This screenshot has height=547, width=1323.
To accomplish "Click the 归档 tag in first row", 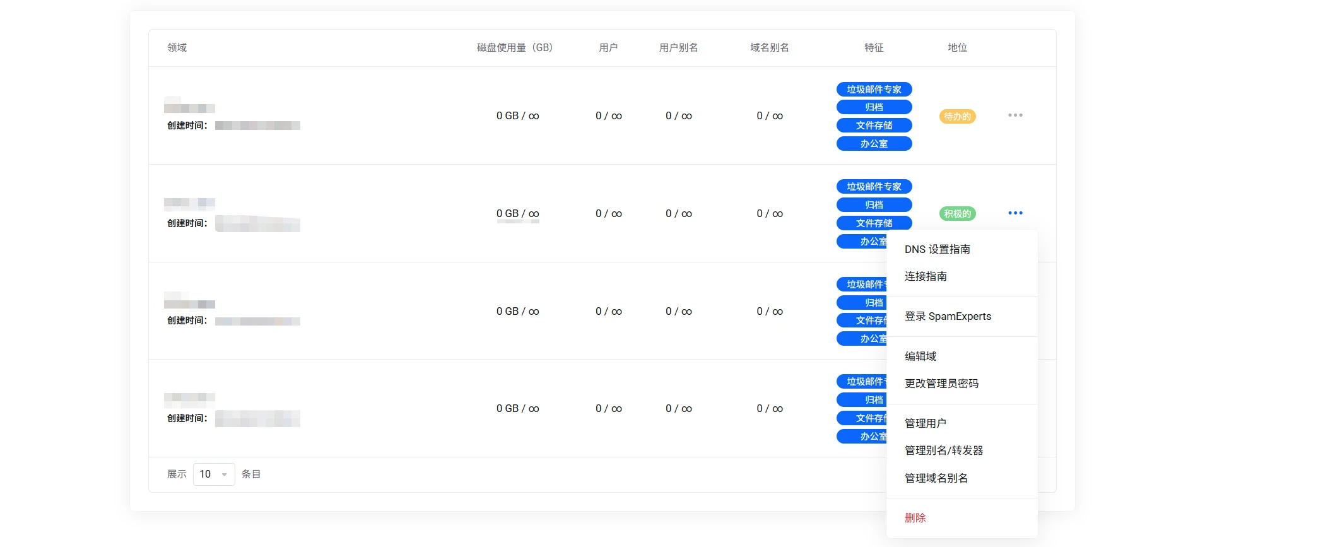I will click(x=874, y=107).
